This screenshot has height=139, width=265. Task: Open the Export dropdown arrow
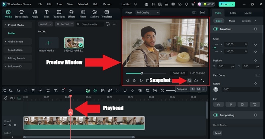[233, 4]
